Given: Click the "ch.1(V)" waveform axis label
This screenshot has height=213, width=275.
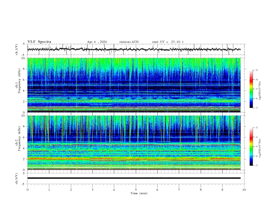Looking at the screenshot, I should (17, 49).
